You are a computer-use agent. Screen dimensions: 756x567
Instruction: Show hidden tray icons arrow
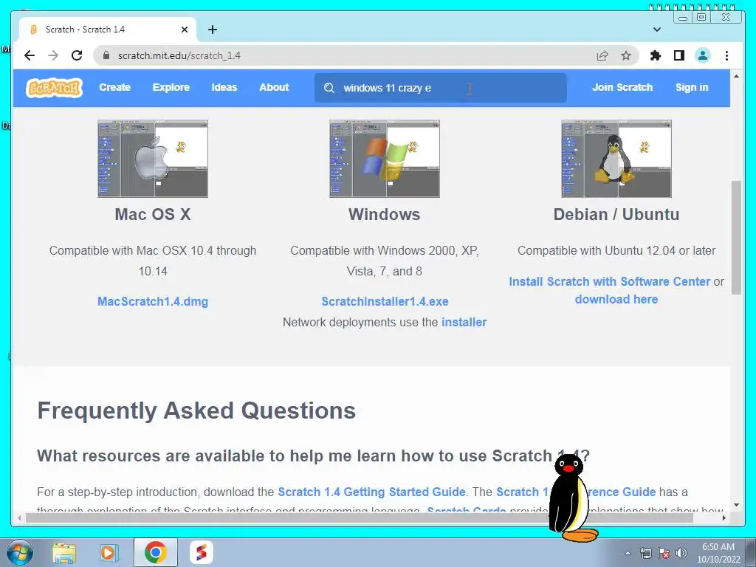(628, 553)
